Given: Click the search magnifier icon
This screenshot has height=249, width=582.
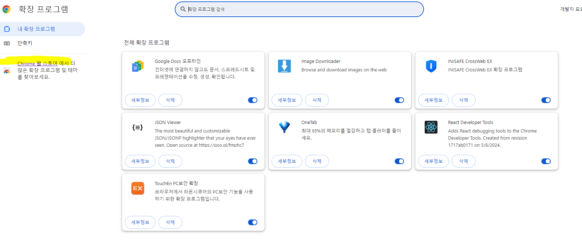Looking at the screenshot, I should (183, 9).
